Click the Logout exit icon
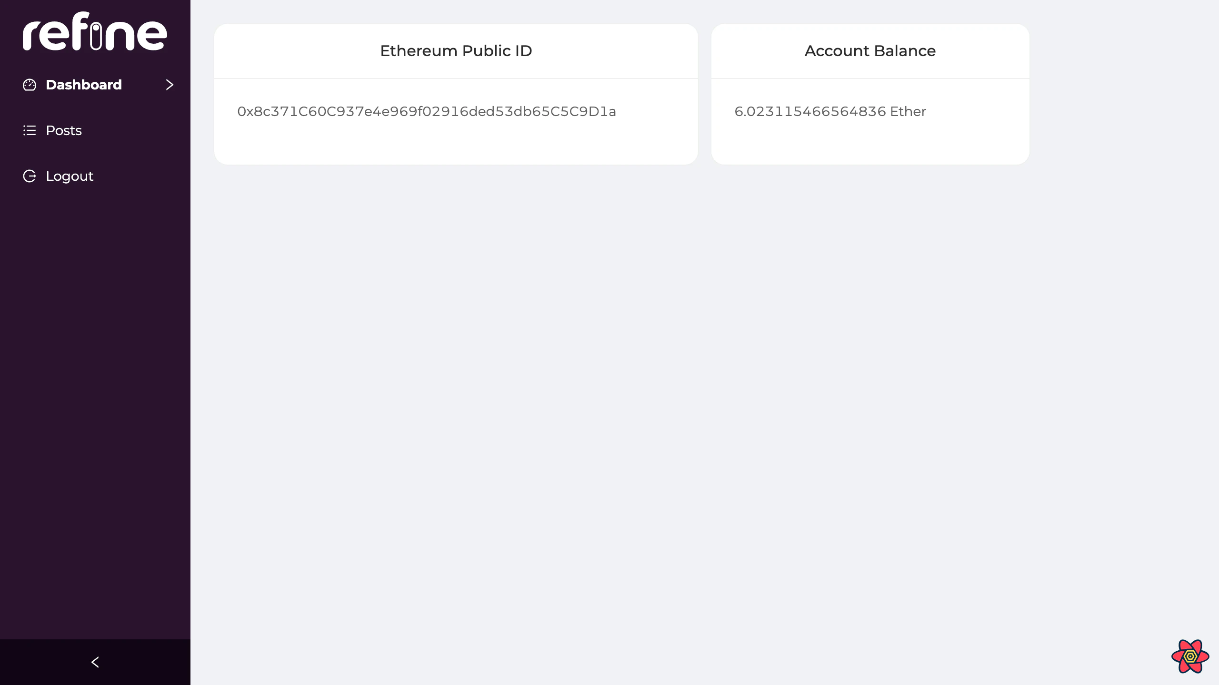The image size is (1219, 685). pyautogui.click(x=29, y=176)
